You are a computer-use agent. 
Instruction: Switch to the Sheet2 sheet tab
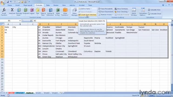(47, 93)
